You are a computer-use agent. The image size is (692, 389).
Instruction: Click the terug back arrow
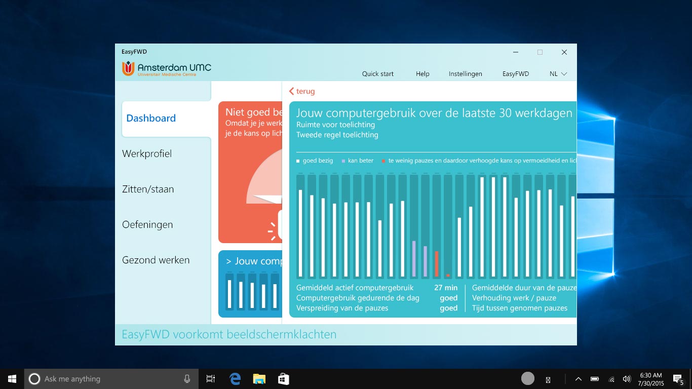(302, 91)
